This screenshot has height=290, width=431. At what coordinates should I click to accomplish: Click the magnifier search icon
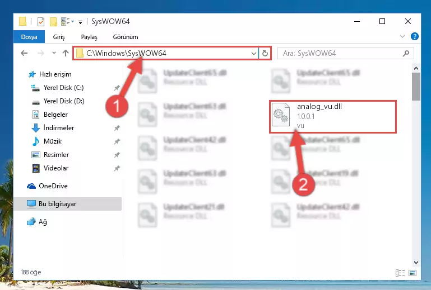pos(406,53)
